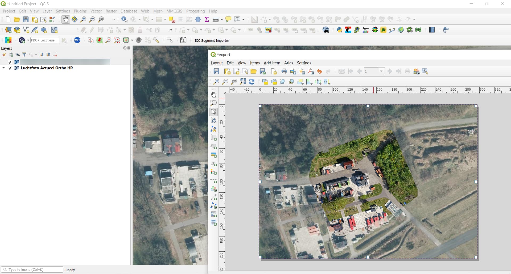Select the Add Scale Bar tool
511x274 pixels.
click(x=214, y=181)
